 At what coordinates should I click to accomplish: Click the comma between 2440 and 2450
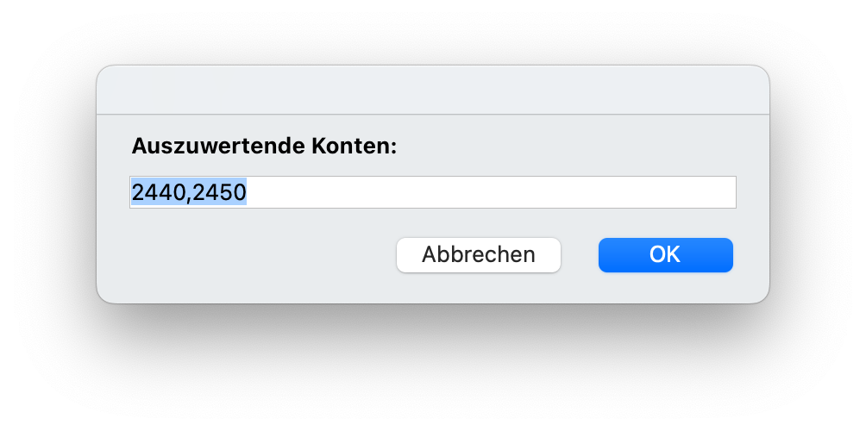[190, 194]
